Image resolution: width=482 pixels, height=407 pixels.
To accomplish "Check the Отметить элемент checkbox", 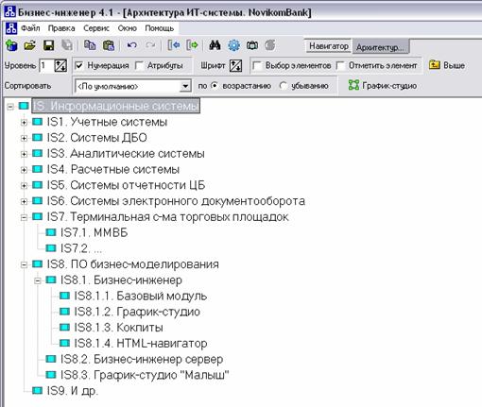I will (x=340, y=66).
